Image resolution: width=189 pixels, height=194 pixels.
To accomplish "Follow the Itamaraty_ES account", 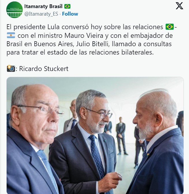I will pyautogui.click(x=70, y=14).
